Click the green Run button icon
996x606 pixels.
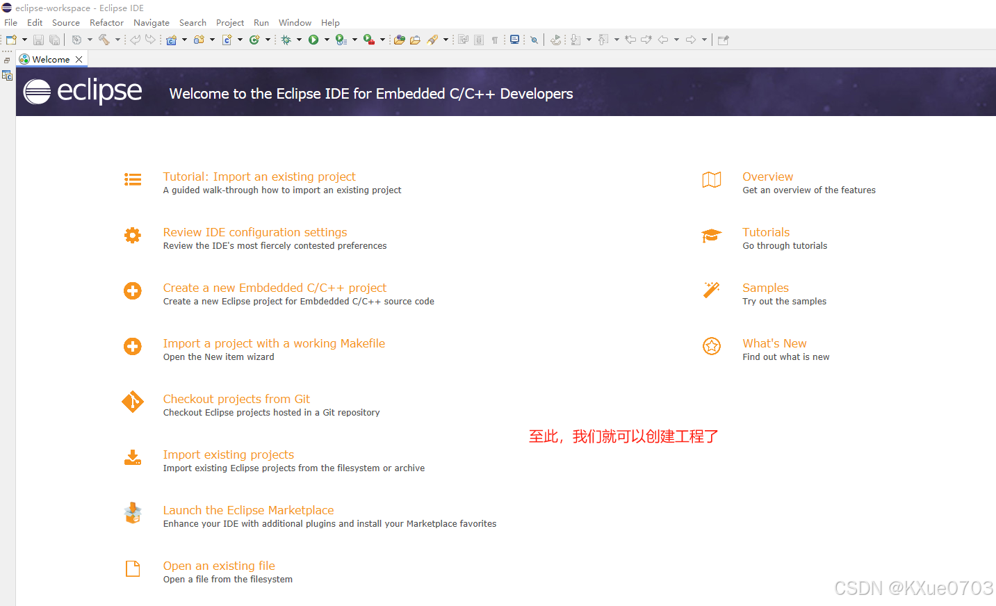pos(313,40)
